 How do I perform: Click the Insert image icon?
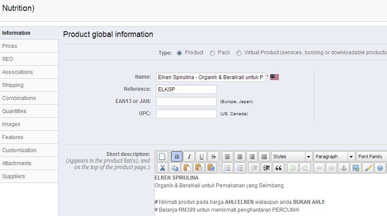click(x=356, y=168)
